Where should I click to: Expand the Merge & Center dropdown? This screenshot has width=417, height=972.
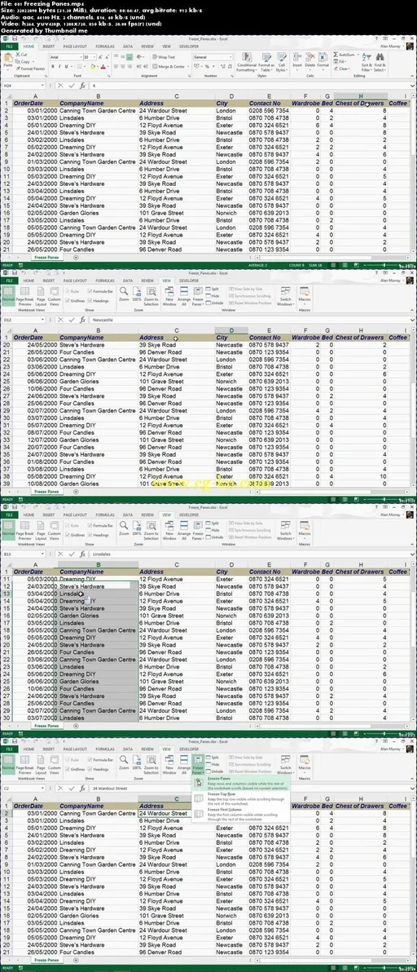tap(187, 66)
